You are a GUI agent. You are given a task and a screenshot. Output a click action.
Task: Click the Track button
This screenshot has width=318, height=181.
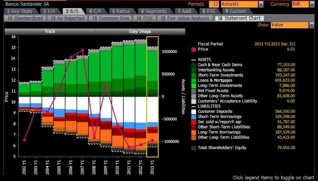(x=50, y=32)
